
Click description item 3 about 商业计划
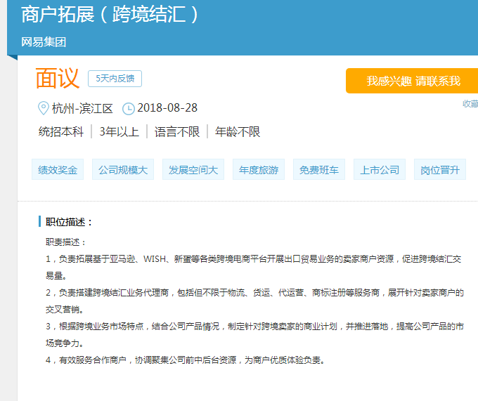pos(254,335)
